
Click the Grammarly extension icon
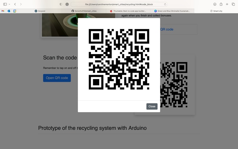(67, 4)
